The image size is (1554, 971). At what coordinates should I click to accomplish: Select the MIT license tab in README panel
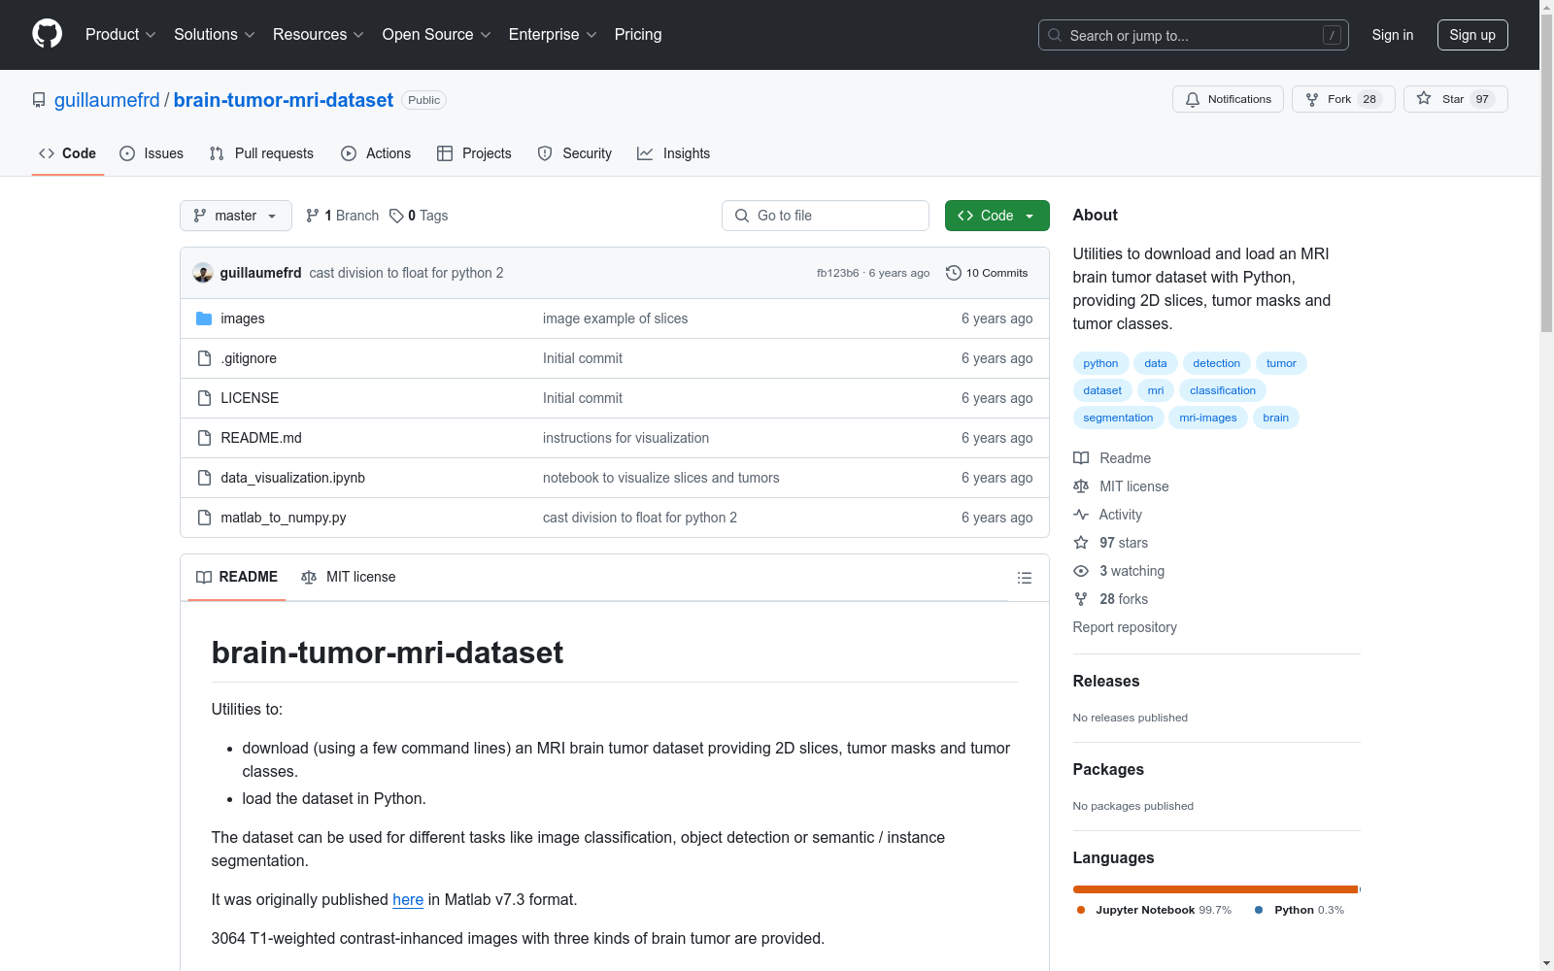click(349, 577)
